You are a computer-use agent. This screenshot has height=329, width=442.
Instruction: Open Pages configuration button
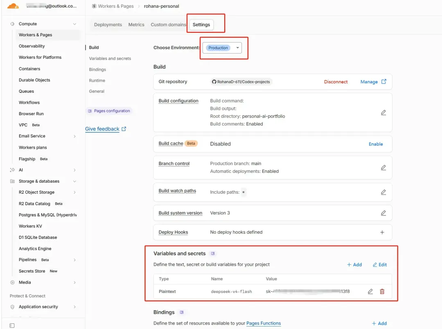(109, 111)
